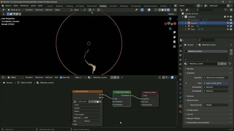Open the Arquivo menu
Viewport: 234px width, 131px height.
(x=8, y=6)
